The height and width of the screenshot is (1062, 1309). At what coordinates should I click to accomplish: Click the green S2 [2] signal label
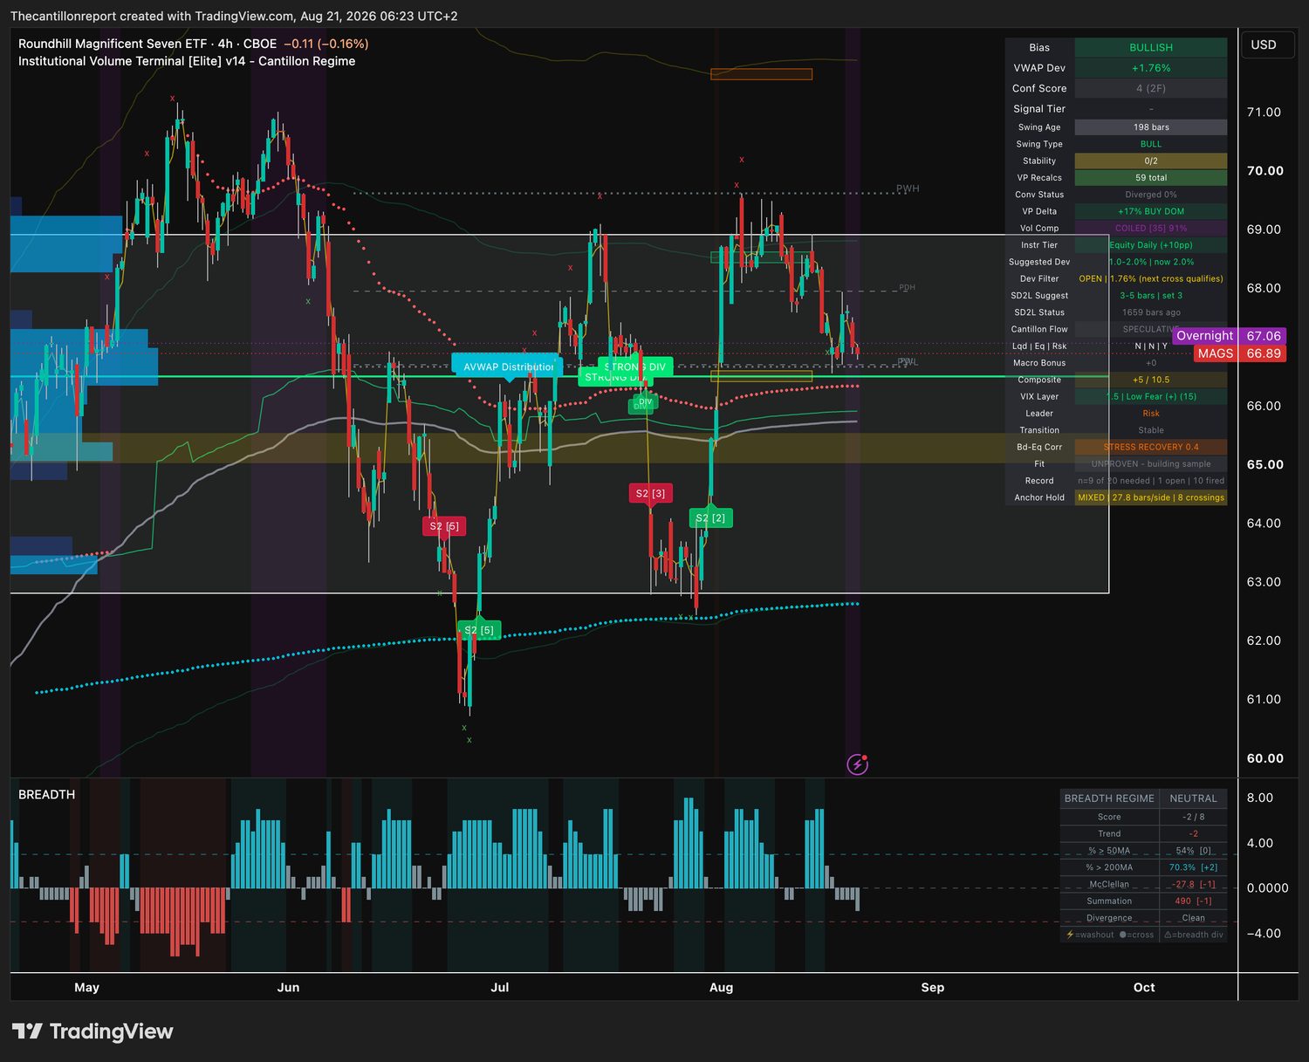[710, 518]
